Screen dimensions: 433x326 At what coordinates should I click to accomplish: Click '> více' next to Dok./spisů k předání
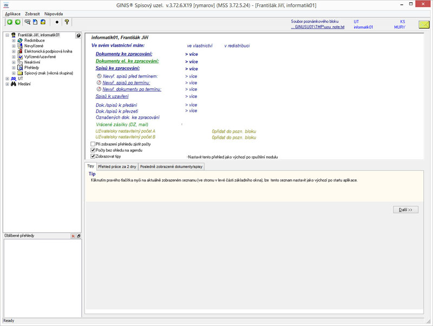coord(191,105)
